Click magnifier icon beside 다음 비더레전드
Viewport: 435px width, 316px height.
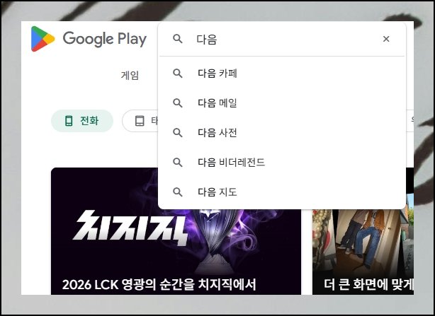tap(178, 162)
